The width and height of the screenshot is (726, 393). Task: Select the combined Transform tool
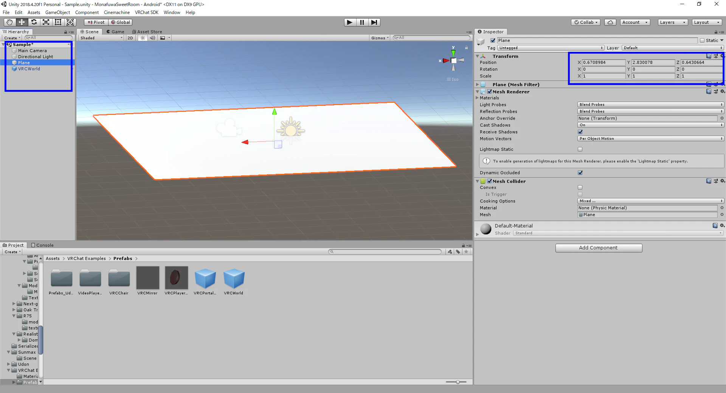(x=70, y=22)
